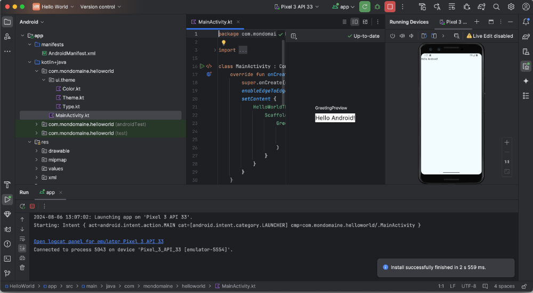This screenshot has width=533, height=293.
Task: Expand the imports fold in editor
Action: click(215, 50)
